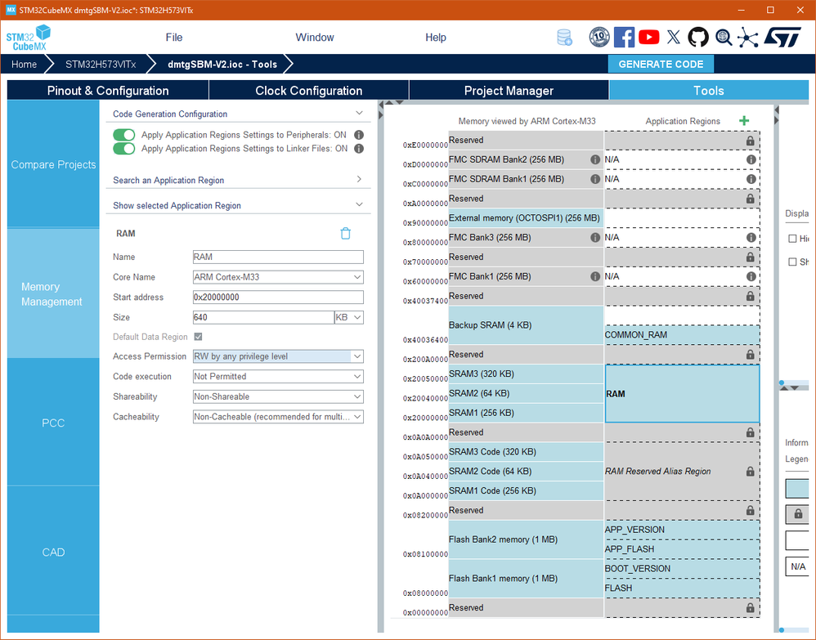This screenshot has height=640, width=816.
Task: Open the Core Name dropdown
Action: tap(278, 277)
